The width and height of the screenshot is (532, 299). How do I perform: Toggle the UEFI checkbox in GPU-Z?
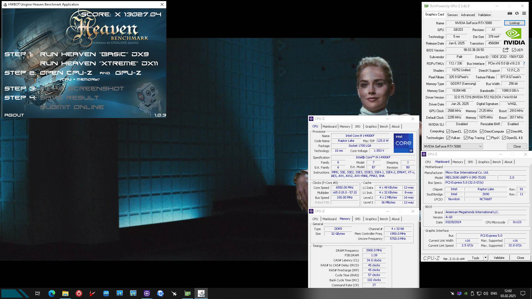click(x=514, y=50)
